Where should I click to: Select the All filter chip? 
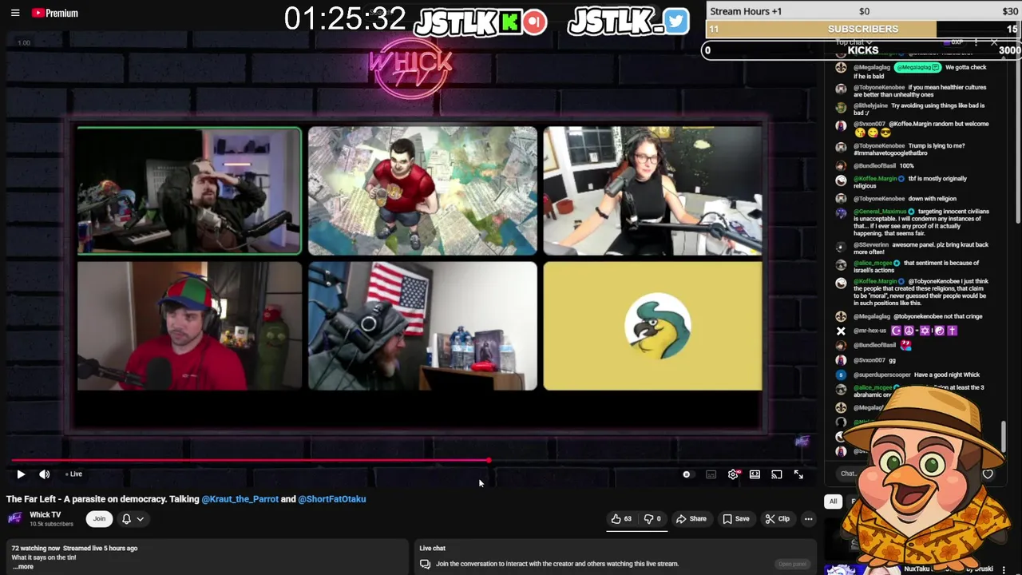[833, 502]
